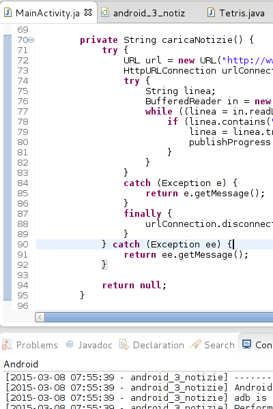Click the Tetris.java file icon
This screenshot has width=273, height=409.
tap(211, 12)
